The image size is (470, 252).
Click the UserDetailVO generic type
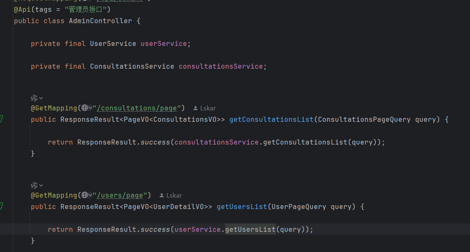(x=178, y=207)
